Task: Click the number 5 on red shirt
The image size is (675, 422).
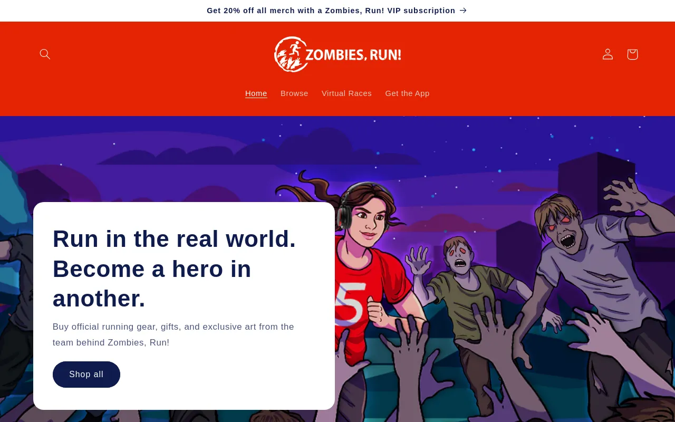Action: coord(350,304)
